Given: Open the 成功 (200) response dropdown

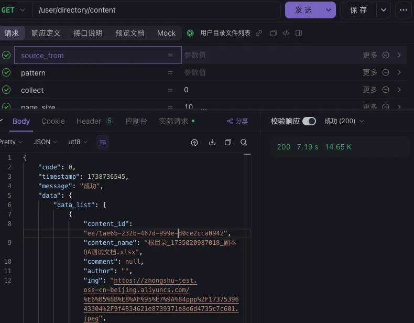Looking at the screenshot, I should (x=344, y=121).
